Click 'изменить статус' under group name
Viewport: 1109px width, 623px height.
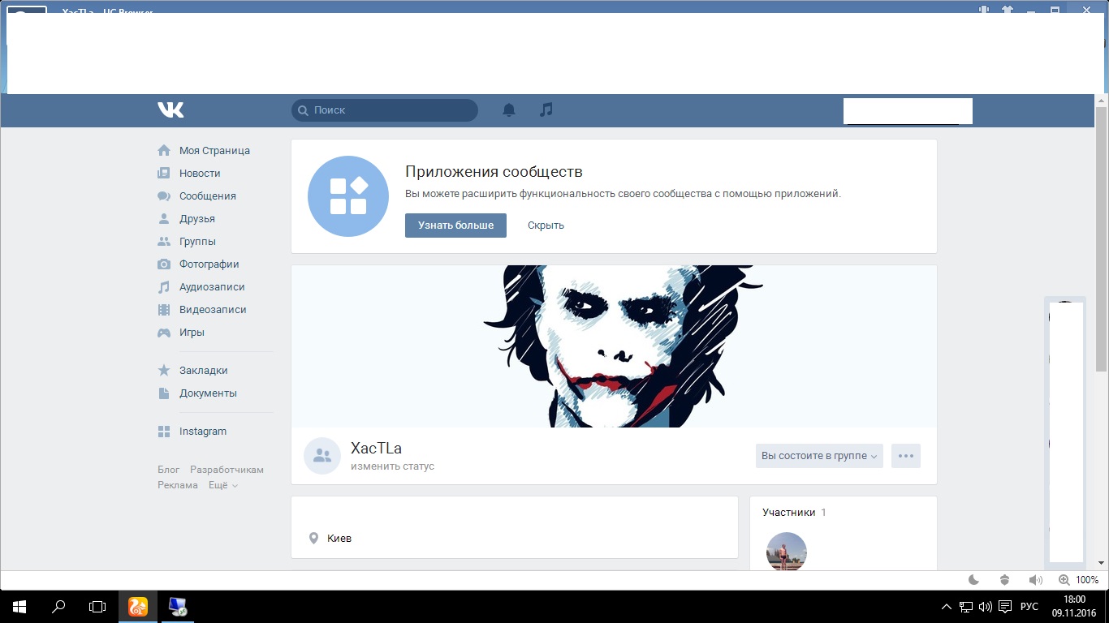[392, 466]
